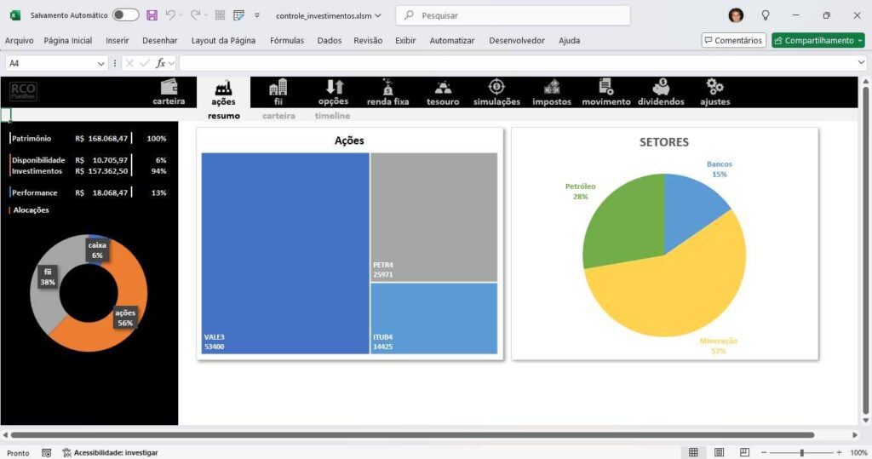Open the ajustes gears icon
The width and height of the screenshot is (872, 459).
coord(714,87)
